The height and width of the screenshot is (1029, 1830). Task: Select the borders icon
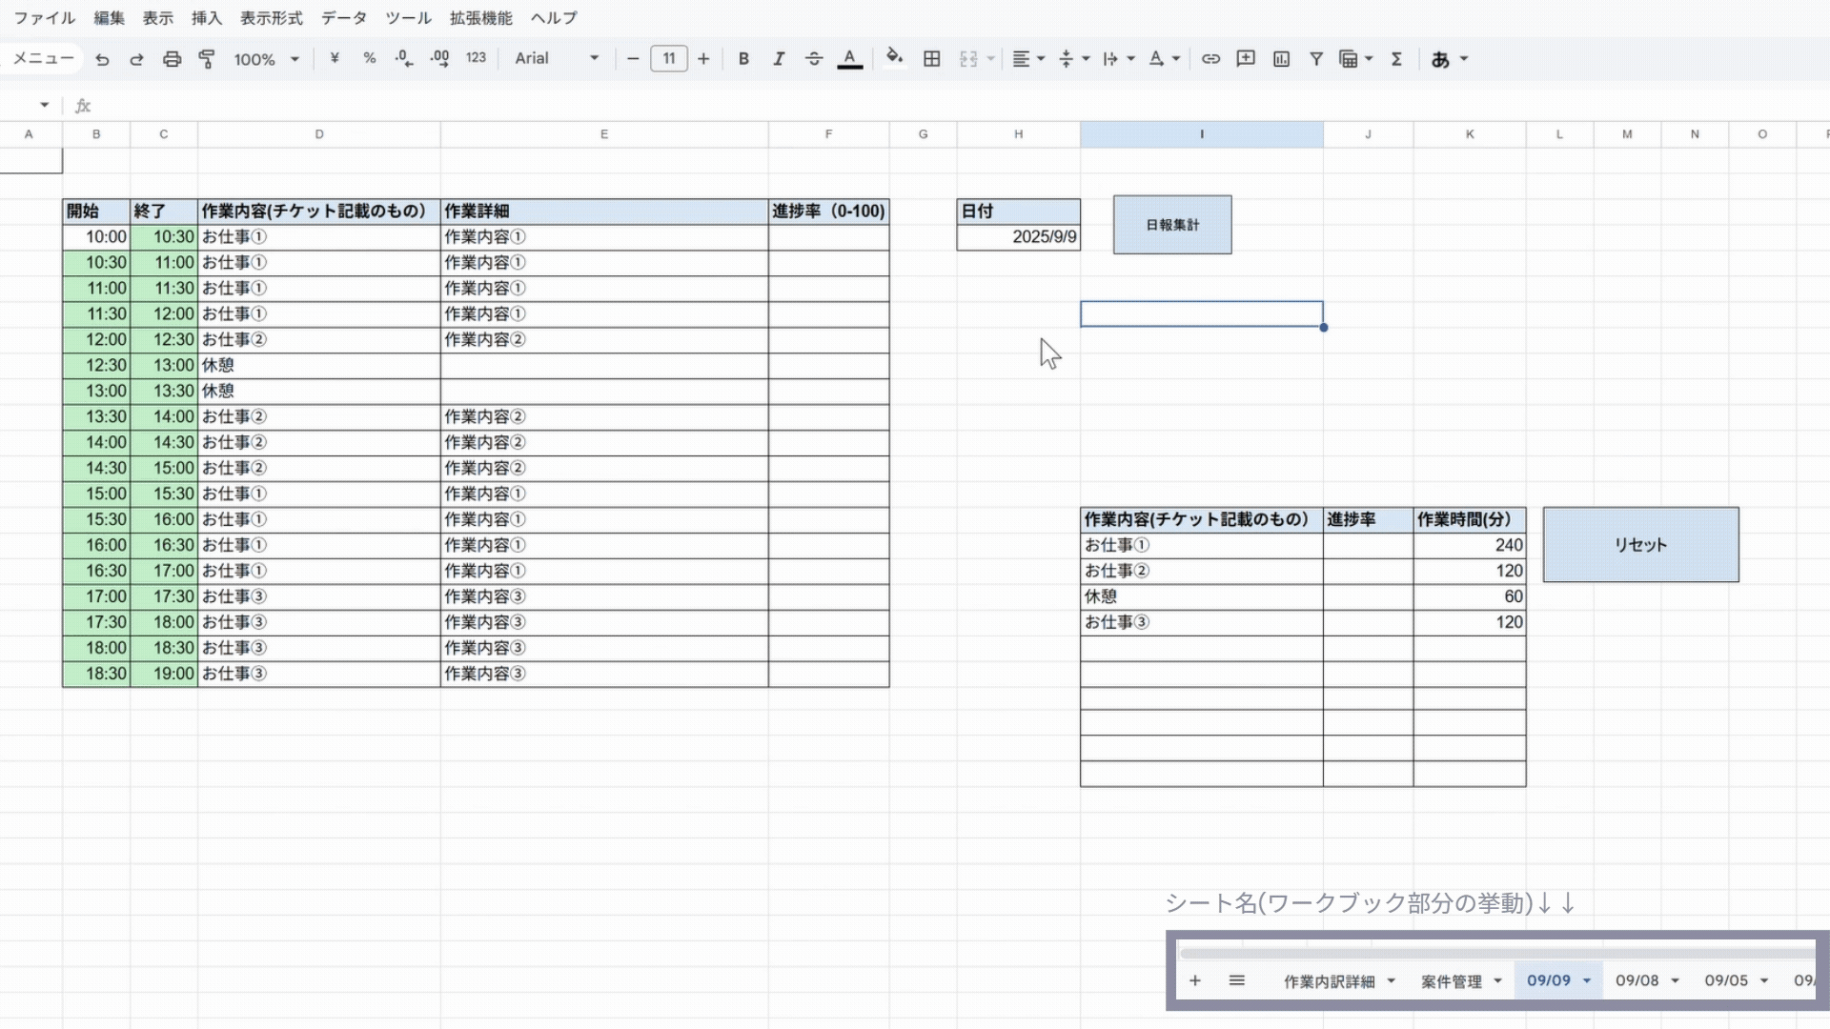pyautogui.click(x=931, y=58)
